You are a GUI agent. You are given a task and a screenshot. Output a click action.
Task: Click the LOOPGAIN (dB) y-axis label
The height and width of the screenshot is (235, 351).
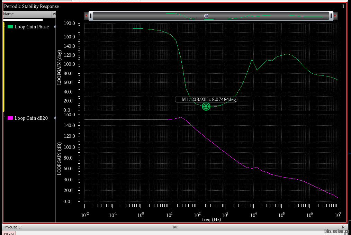pos(60,158)
